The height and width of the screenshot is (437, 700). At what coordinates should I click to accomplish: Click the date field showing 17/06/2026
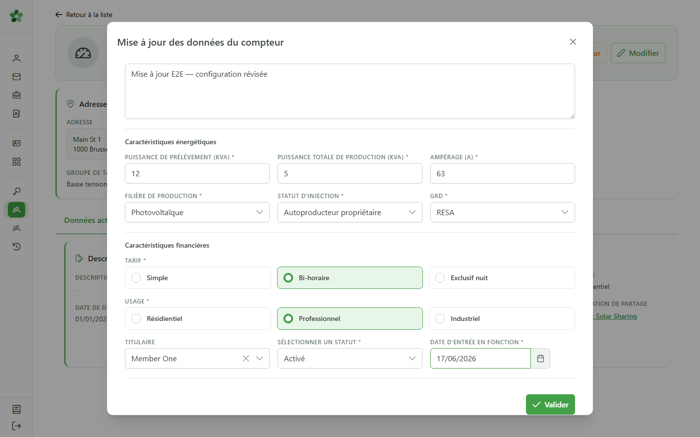[480, 358]
